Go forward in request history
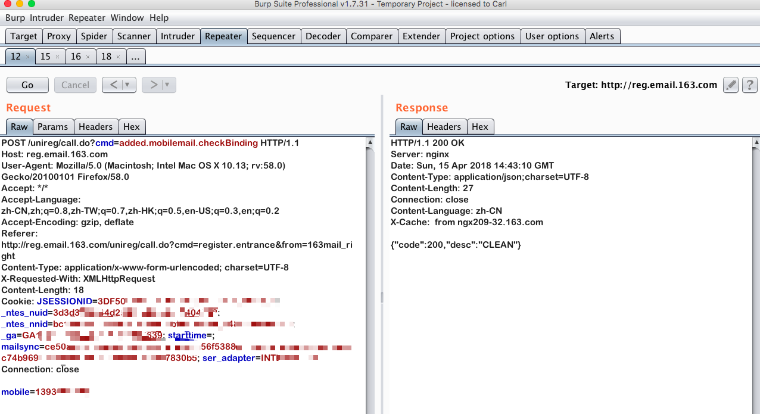The image size is (760, 414). coord(152,85)
